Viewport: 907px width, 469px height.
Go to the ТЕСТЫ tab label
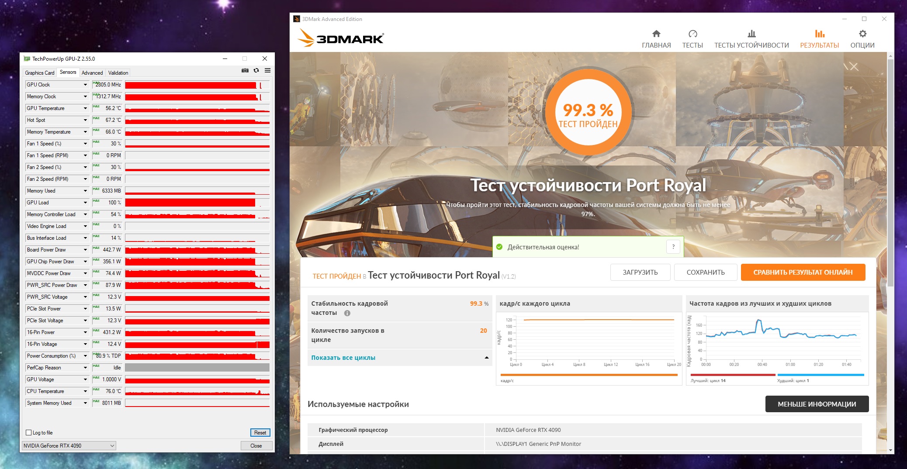pos(692,45)
